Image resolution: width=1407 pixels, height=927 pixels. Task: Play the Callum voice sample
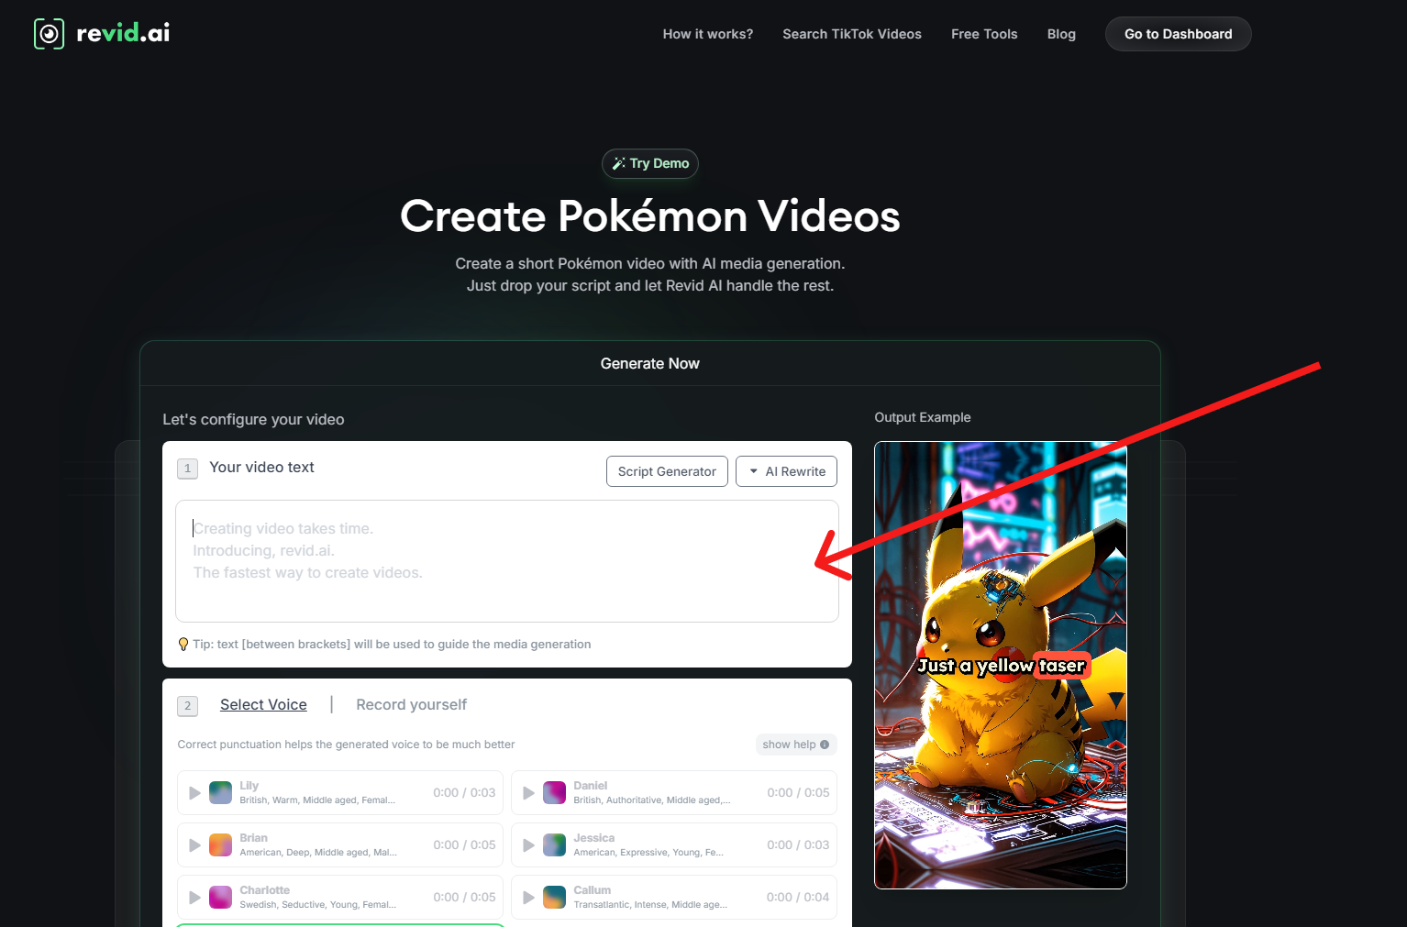coord(528,898)
